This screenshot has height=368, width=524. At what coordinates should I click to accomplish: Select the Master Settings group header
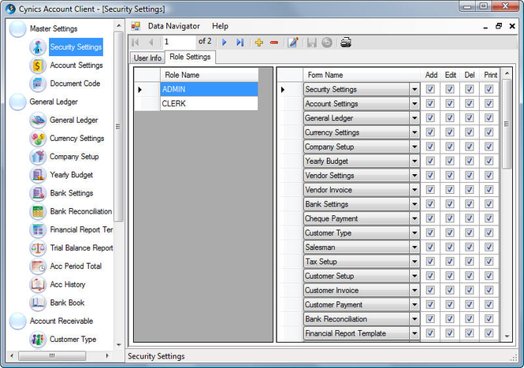click(x=54, y=28)
